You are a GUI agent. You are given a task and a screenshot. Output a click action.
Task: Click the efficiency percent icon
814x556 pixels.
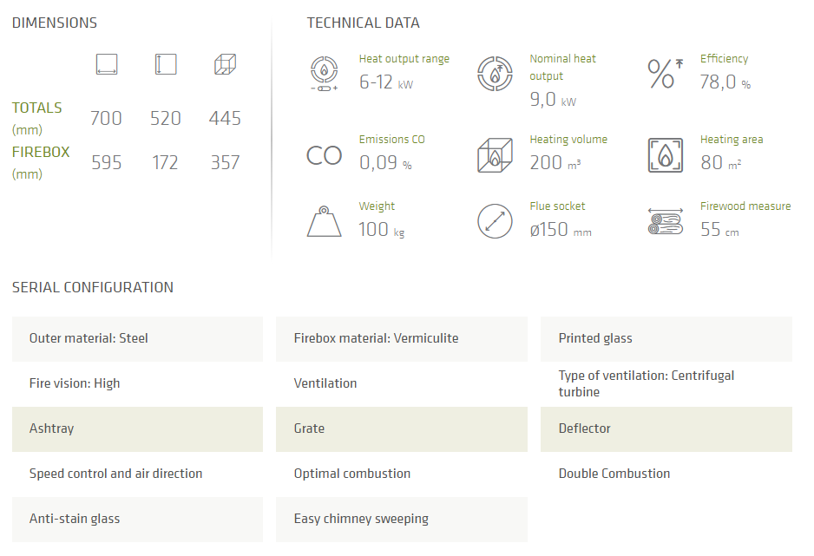665,73
